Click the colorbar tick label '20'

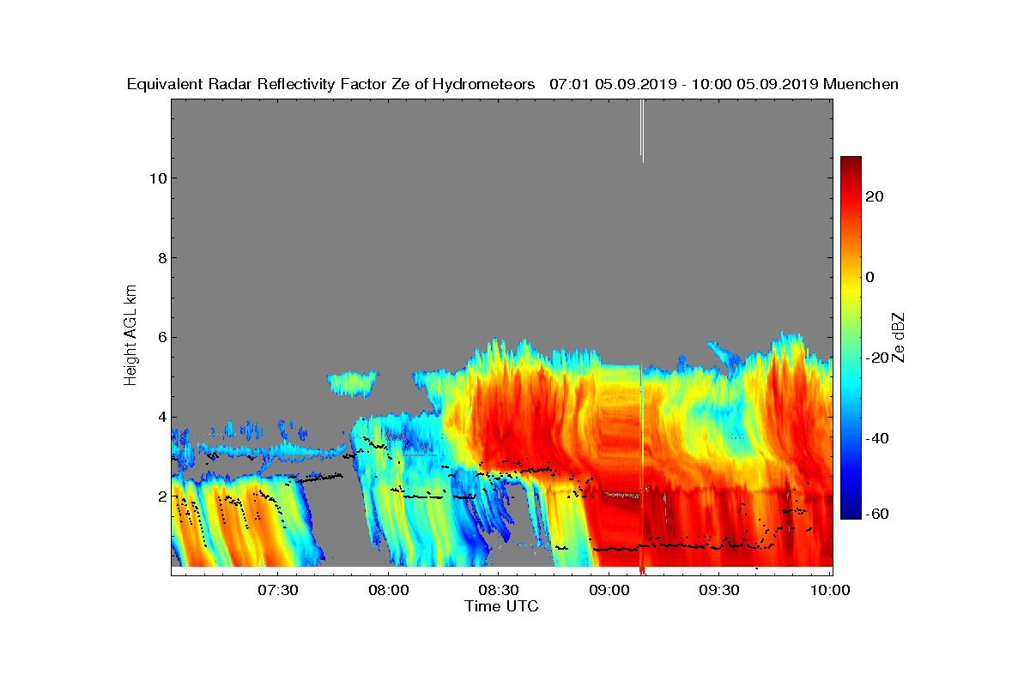point(875,196)
